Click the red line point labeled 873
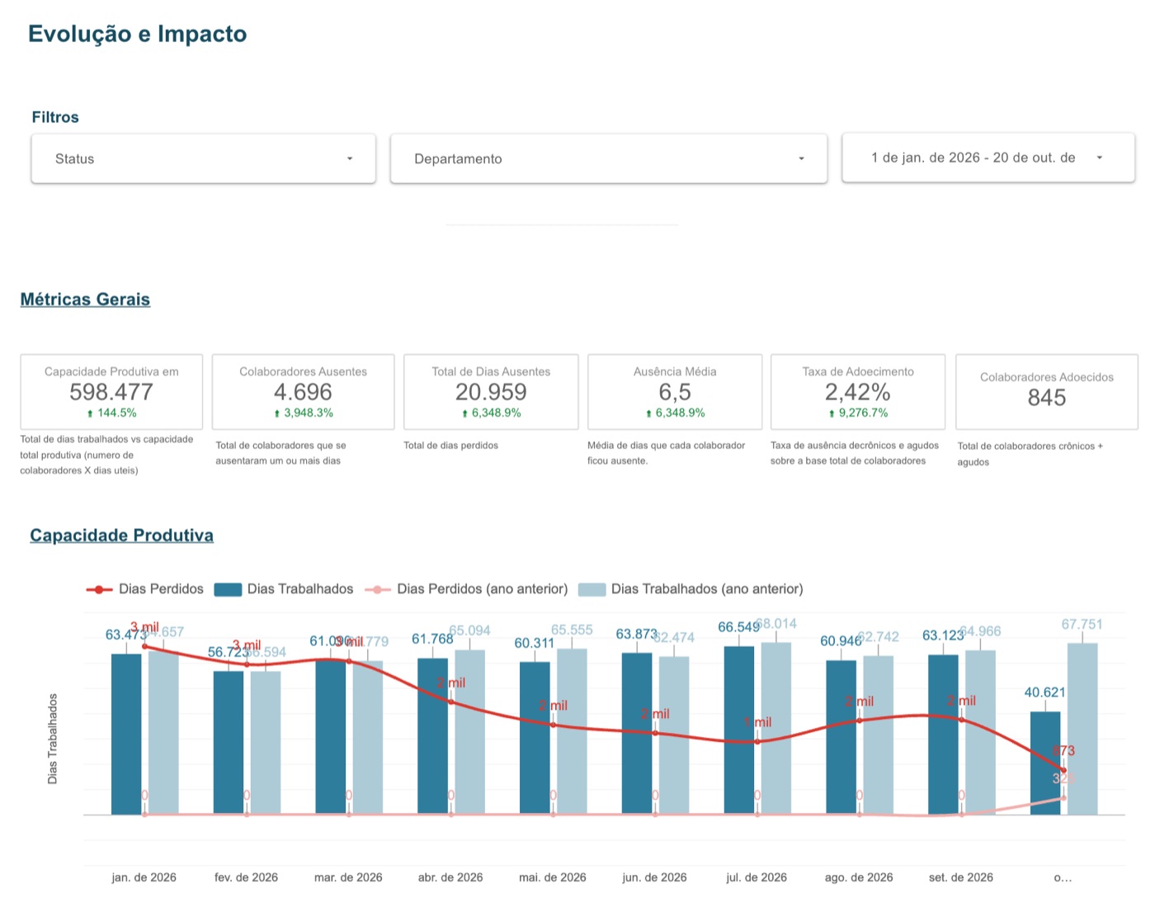 point(1063,770)
